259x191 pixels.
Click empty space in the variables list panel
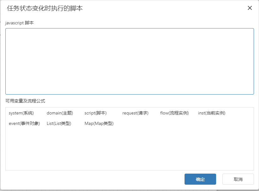tap(129, 149)
